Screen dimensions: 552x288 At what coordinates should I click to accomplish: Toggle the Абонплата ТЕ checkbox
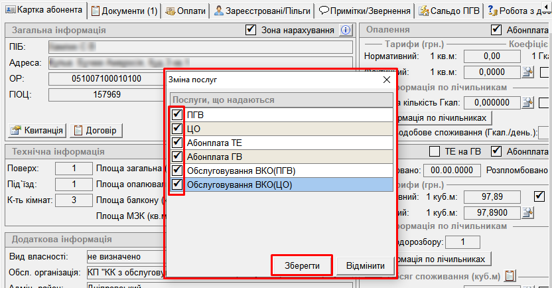pyautogui.click(x=177, y=143)
